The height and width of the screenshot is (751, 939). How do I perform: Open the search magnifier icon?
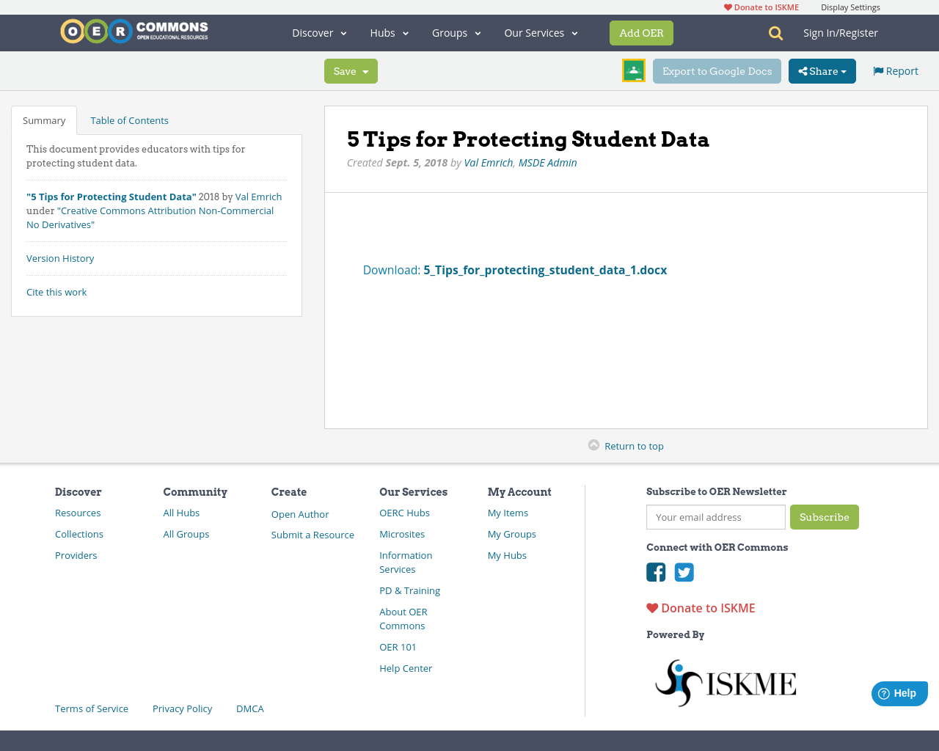coord(774,33)
